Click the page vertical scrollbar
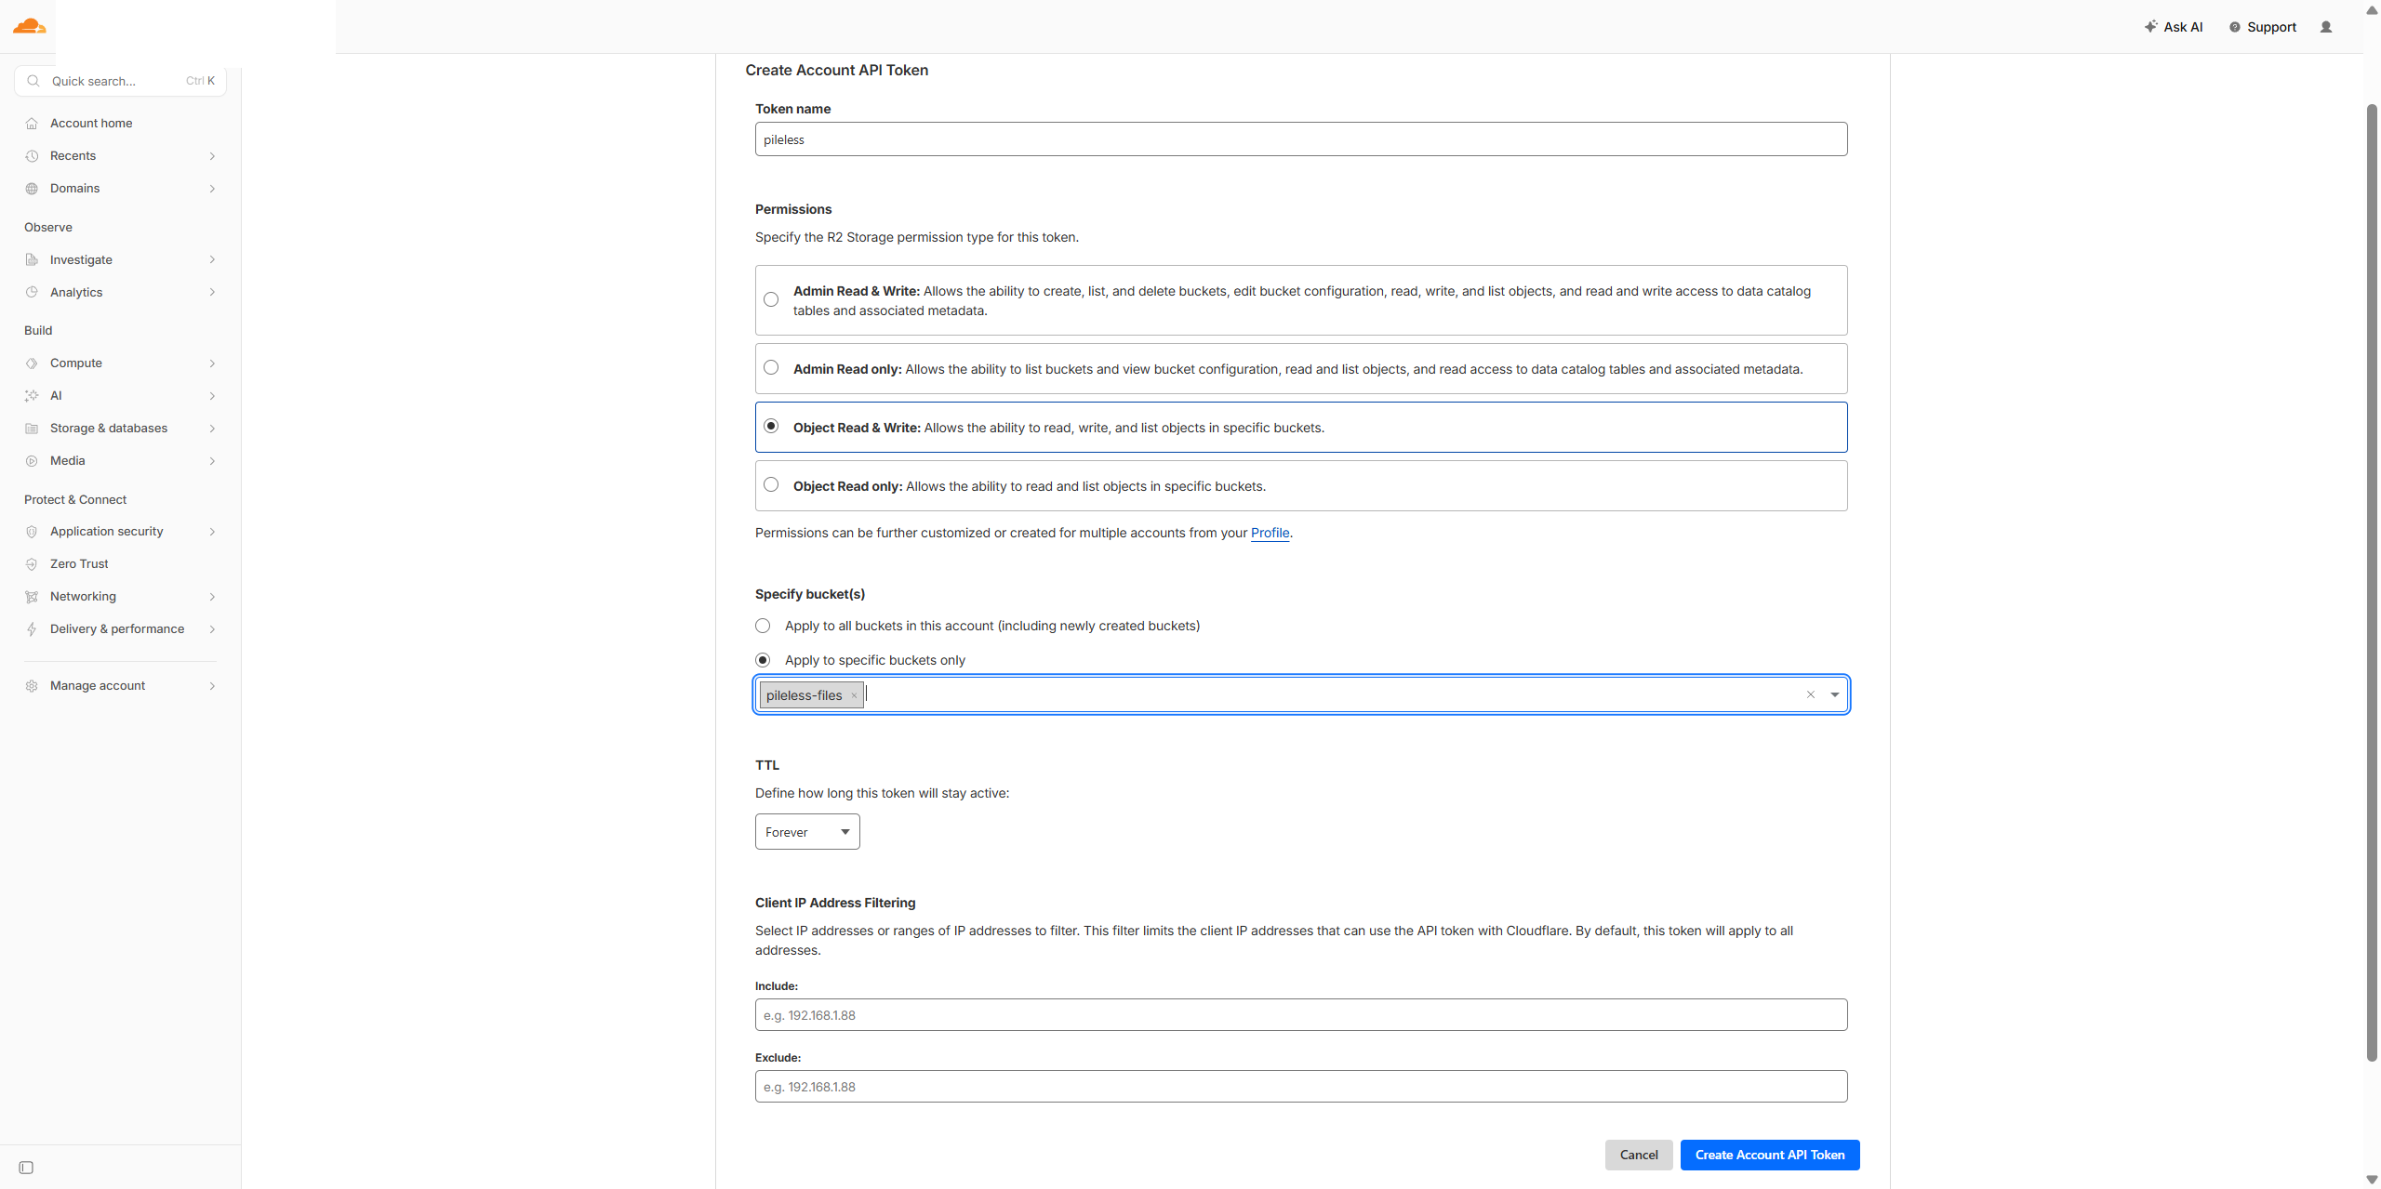2381x1189 pixels. [2372, 583]
